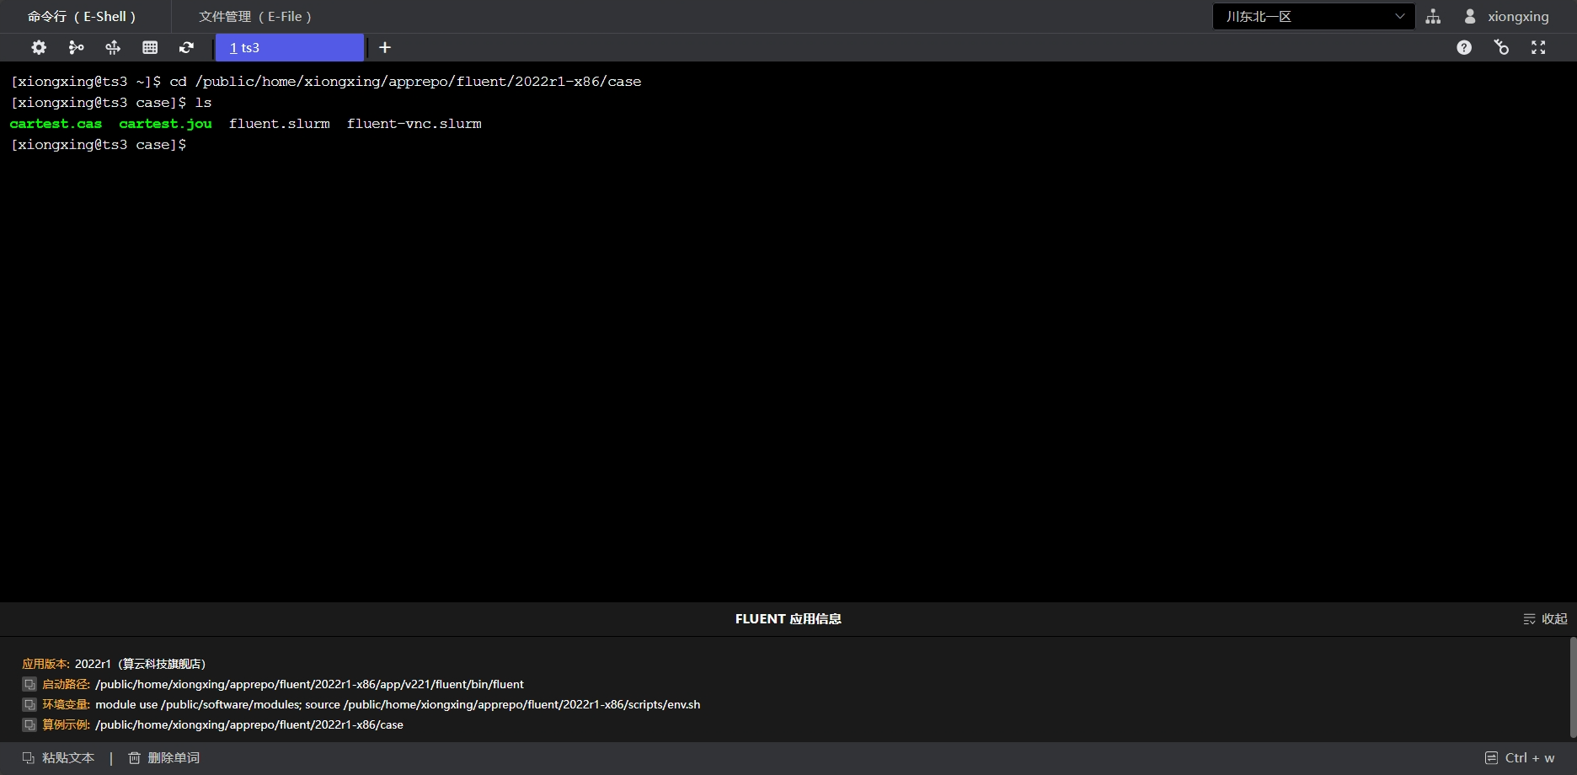Click 粘贴文本 paste text button
This screenshot has height=775, width=1577.
pos(58,758)
